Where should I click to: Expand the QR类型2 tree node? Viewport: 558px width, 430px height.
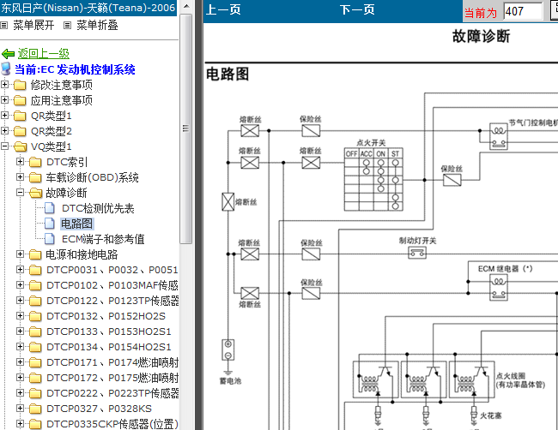click(x=4, y=131)
